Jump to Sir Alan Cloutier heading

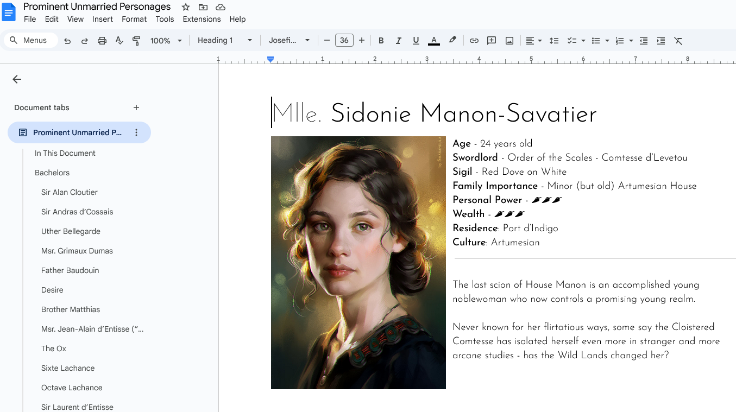tap(70, 192)
